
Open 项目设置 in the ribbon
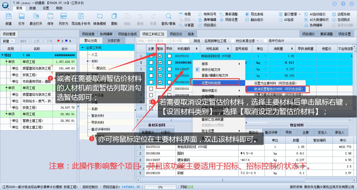coord(229,20)
